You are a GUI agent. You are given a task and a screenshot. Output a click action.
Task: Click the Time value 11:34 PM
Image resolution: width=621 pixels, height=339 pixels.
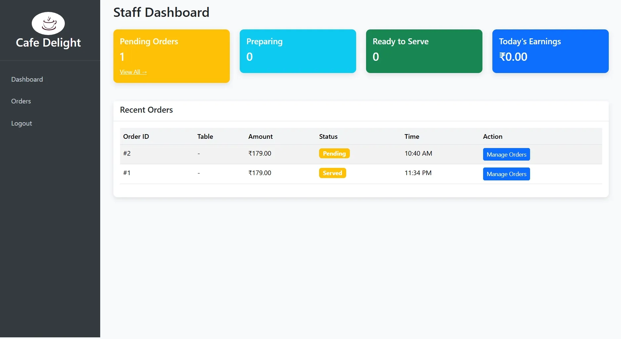point(418,173)
